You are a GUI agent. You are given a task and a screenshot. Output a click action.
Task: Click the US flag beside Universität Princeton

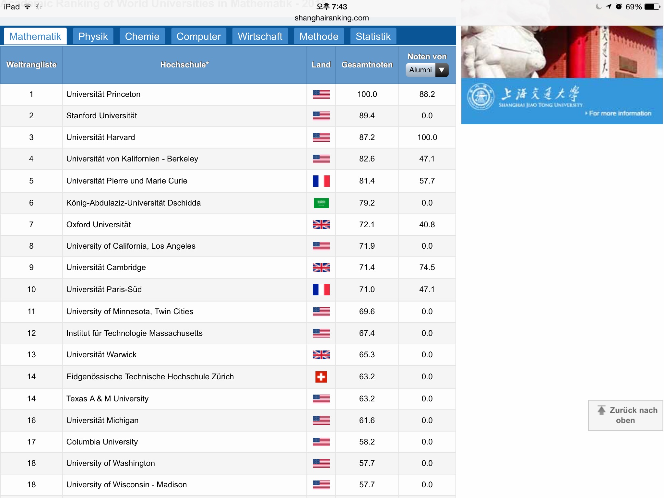pyautogui.click(x=321, y=94)
